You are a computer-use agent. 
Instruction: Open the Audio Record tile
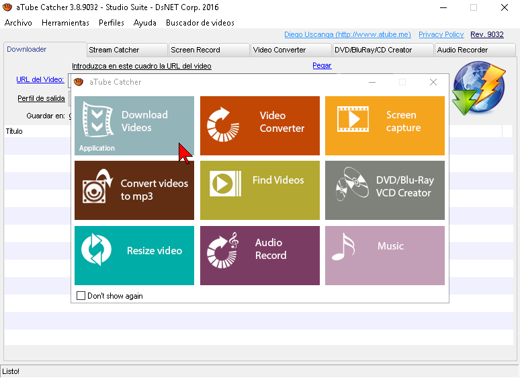pyautogui.click(x=260, y=255)
